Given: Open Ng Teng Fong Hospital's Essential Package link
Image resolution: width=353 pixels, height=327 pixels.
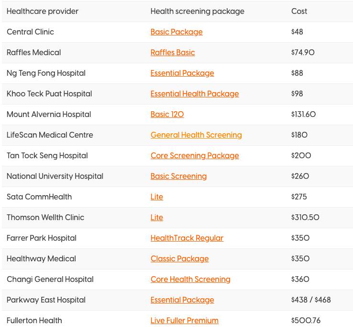Looking at the screenshot, I should (182, 73).
